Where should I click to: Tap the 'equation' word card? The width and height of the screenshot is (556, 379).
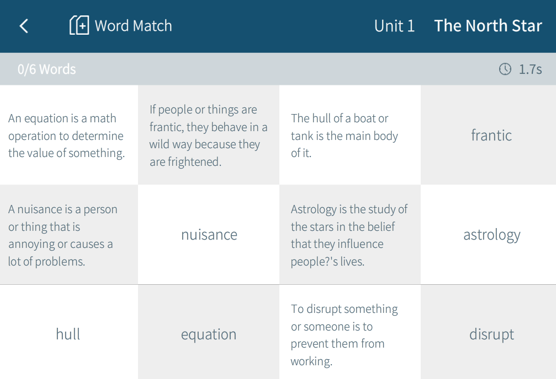209,334
